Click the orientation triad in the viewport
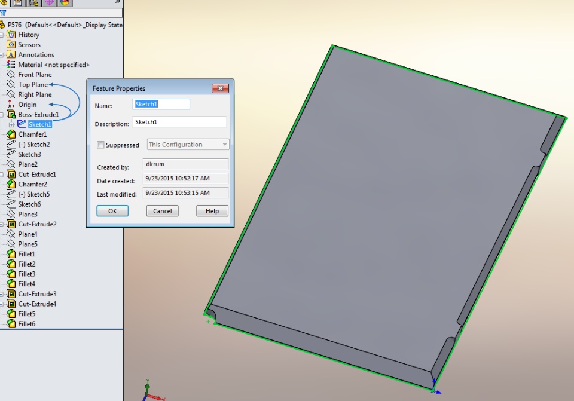Image resolution: width=574 pixels, height=401 pixels. coord(152,391)
